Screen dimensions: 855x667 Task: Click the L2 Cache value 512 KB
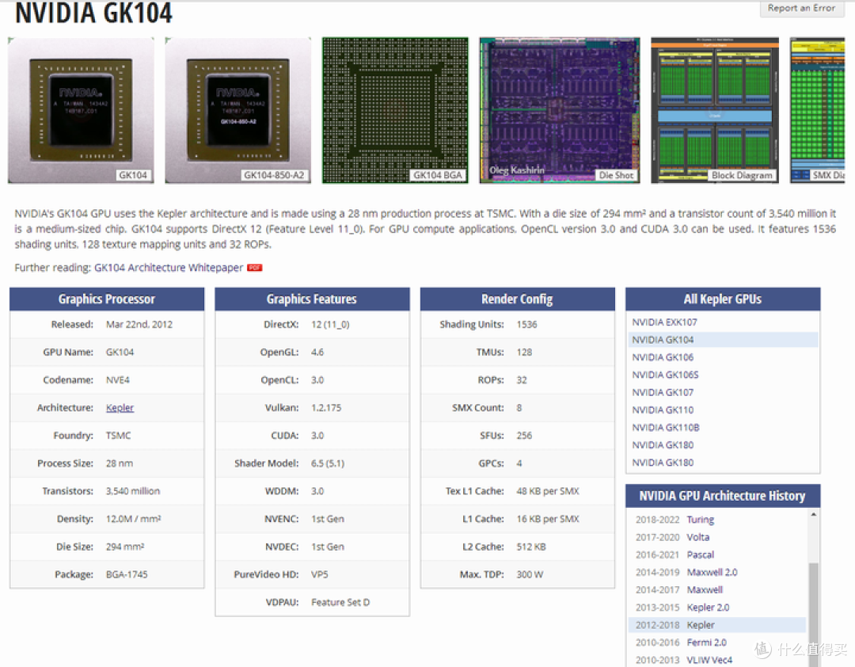tap(531, 547)
